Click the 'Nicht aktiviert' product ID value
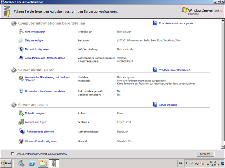The height and width of the screenshot is (168, 225). (124, 32)
